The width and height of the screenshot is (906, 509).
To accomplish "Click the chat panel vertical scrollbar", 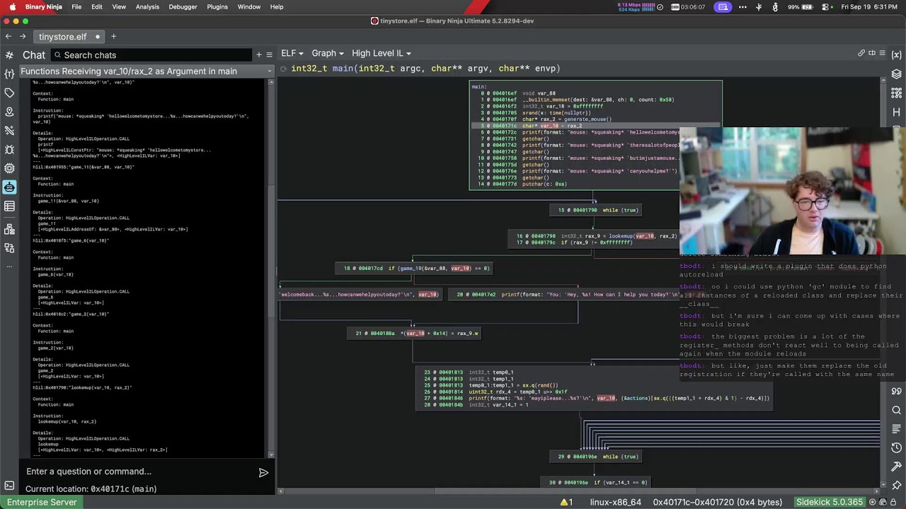I will coord(270,269).
